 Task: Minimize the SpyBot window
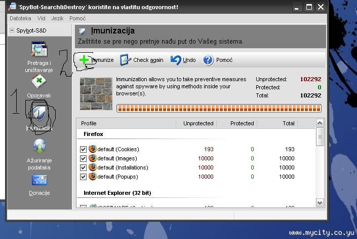tap(297, 7)
